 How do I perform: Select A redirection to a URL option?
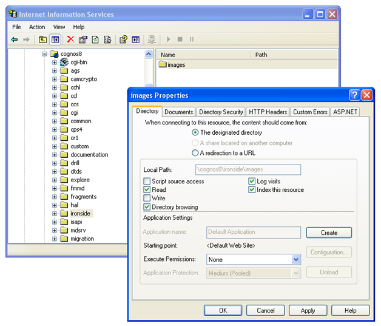(x=195, y=153)
